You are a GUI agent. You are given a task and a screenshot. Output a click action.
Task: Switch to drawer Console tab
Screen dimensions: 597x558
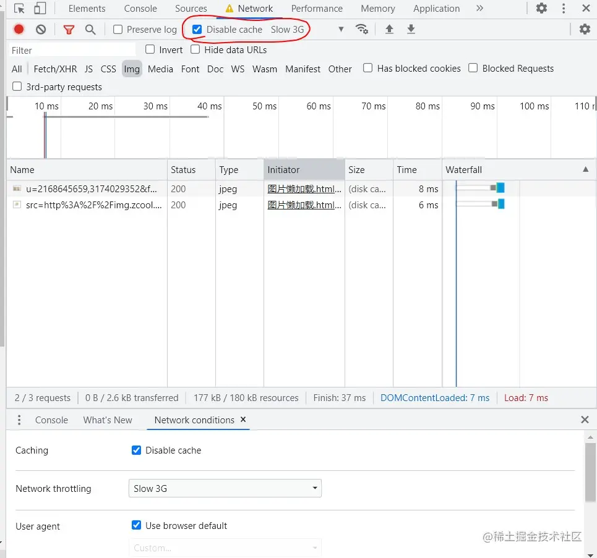51,420
